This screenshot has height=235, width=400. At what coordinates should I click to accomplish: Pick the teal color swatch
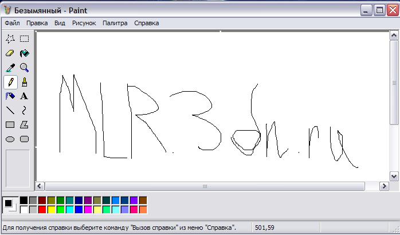70,200
